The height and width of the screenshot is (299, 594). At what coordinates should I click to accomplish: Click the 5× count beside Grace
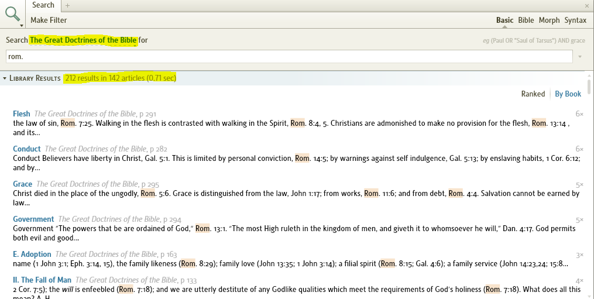[x=579, y=185]
